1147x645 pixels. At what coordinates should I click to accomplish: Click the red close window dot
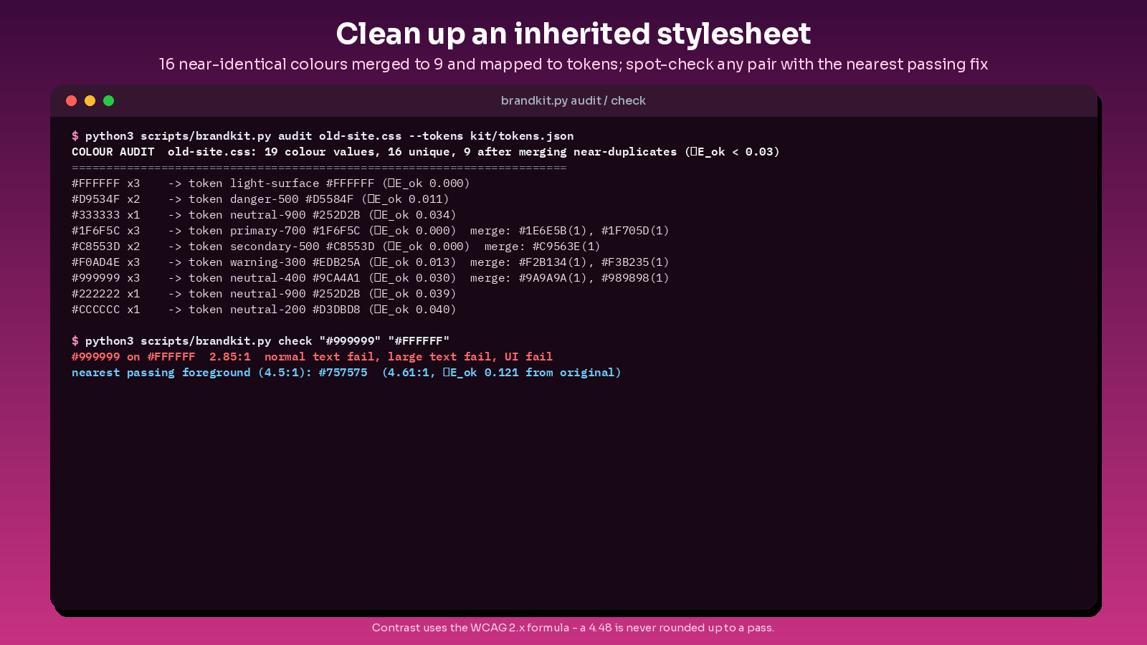[x=71, y=100]
